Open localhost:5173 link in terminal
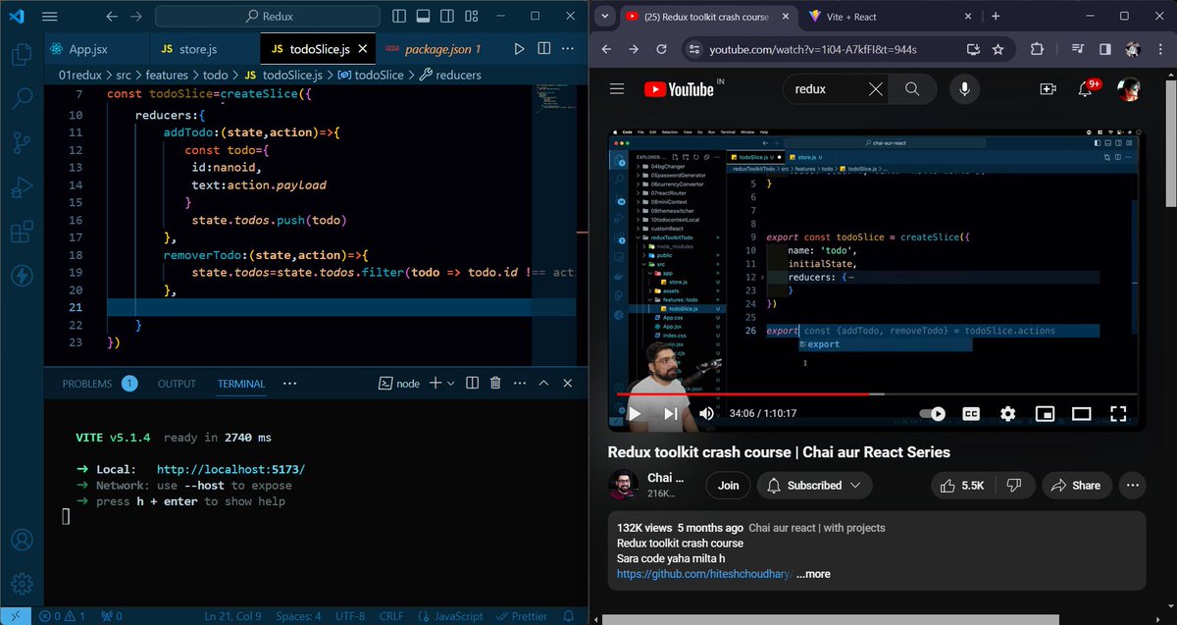The image size is (1177, 625). [x=230, y=469]
